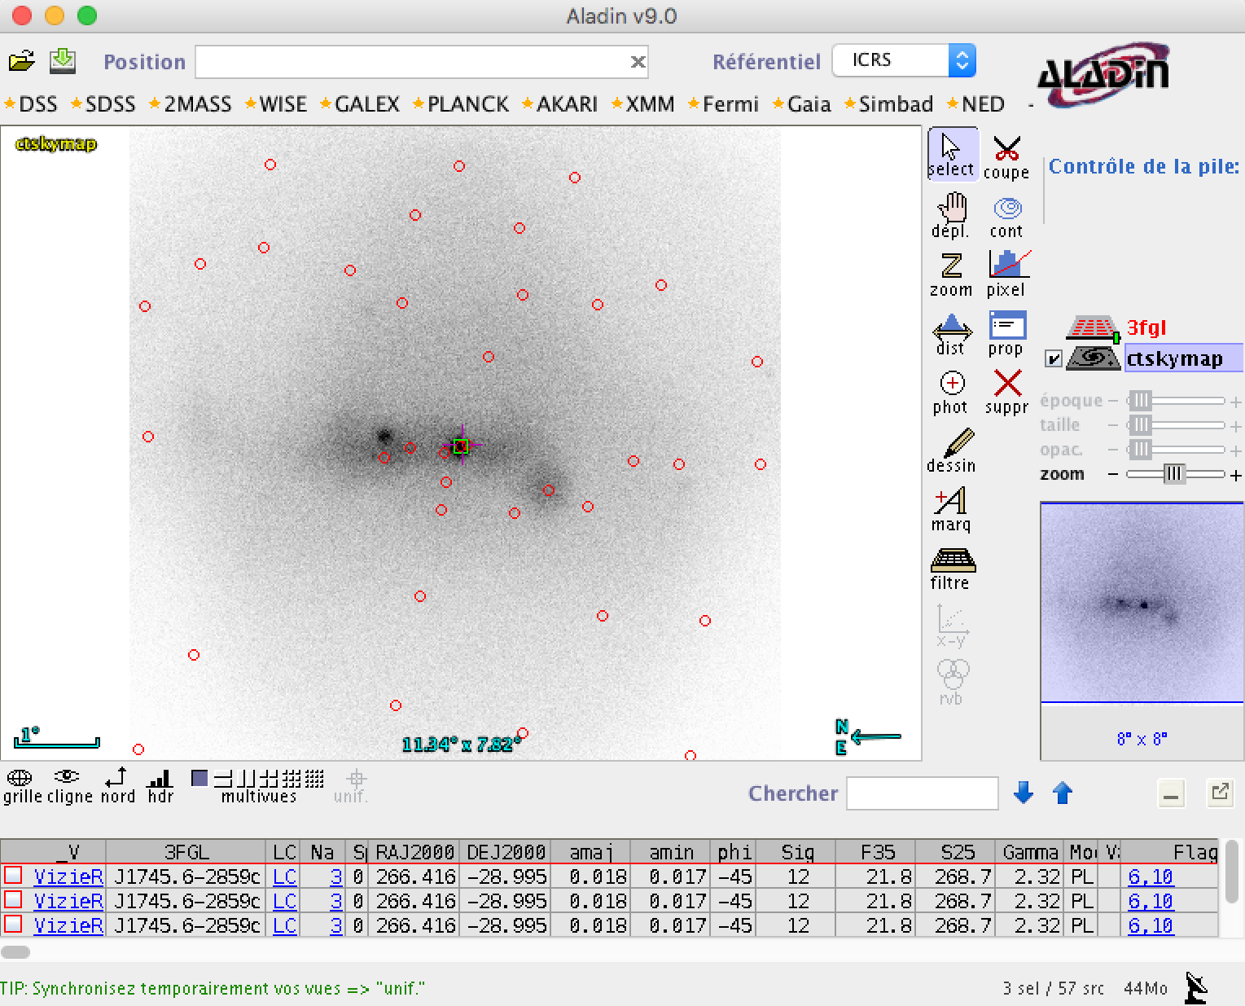Detach the measurement panel into window
The height and width of the screenshot is (1006, 1245).
coord(1220,793)
